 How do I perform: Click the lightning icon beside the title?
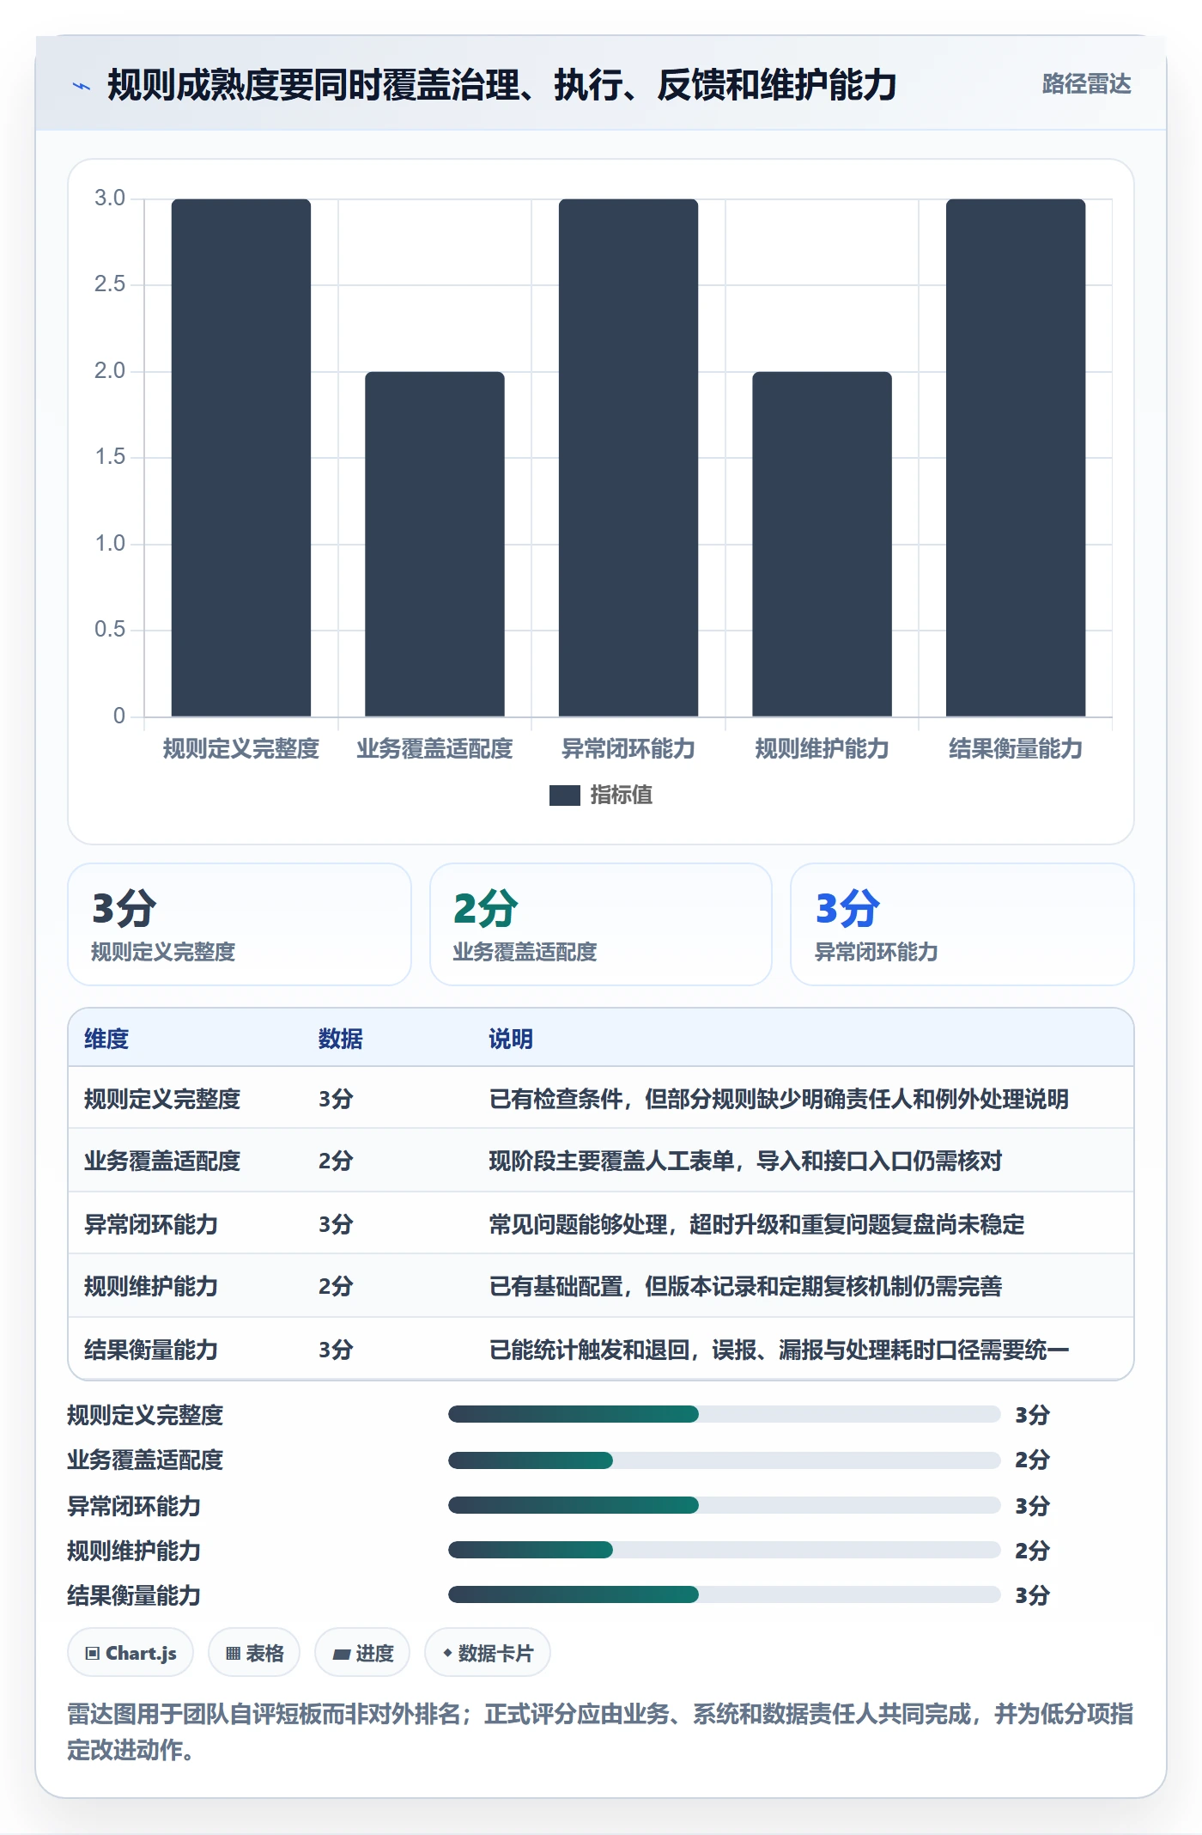[82, 86]
